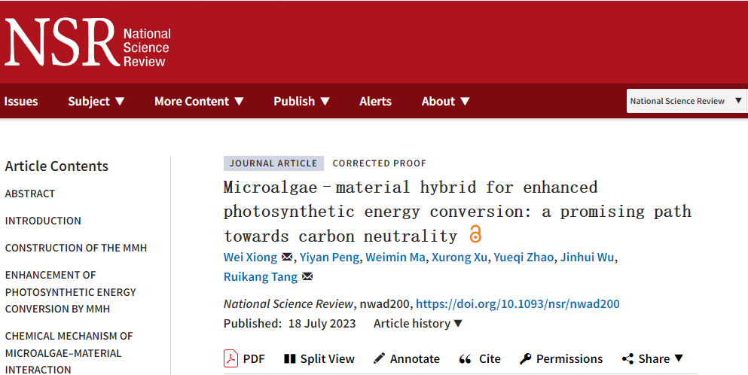Go to the Alerts page
This screenshot has width=748, height=375.
point(375,101)
